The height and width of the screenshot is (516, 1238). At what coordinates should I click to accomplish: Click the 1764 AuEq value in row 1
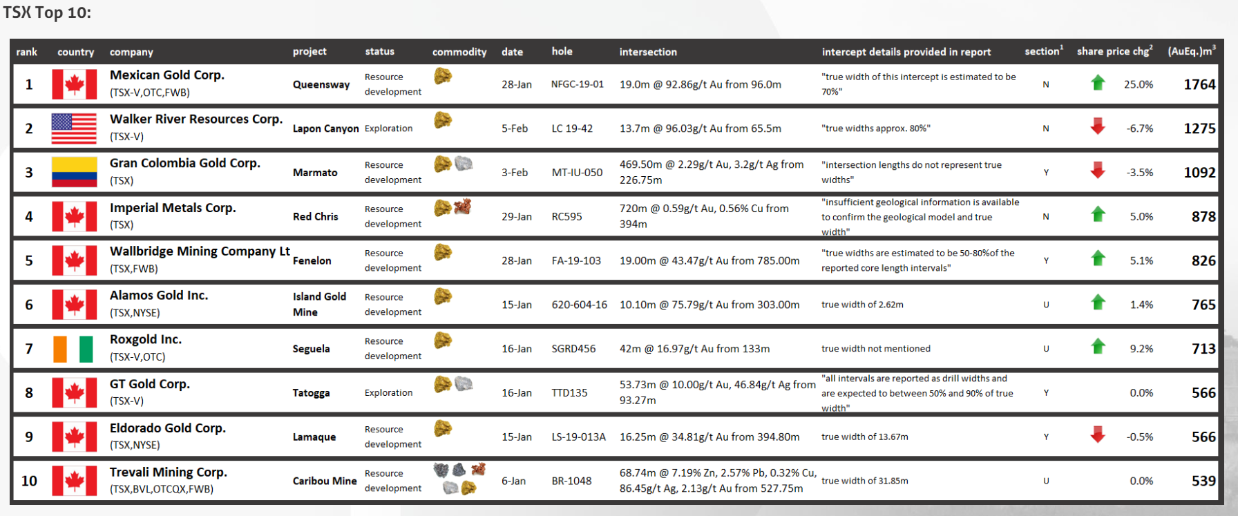point(1199,84)
